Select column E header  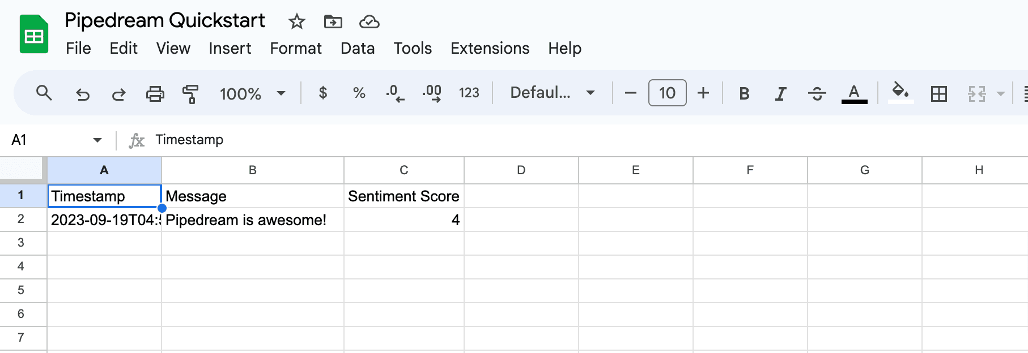[636, 170]
